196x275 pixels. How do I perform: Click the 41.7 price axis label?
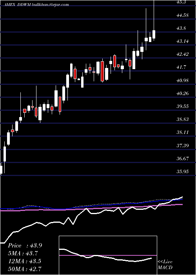pyautogui.click(x=182, y=67)
